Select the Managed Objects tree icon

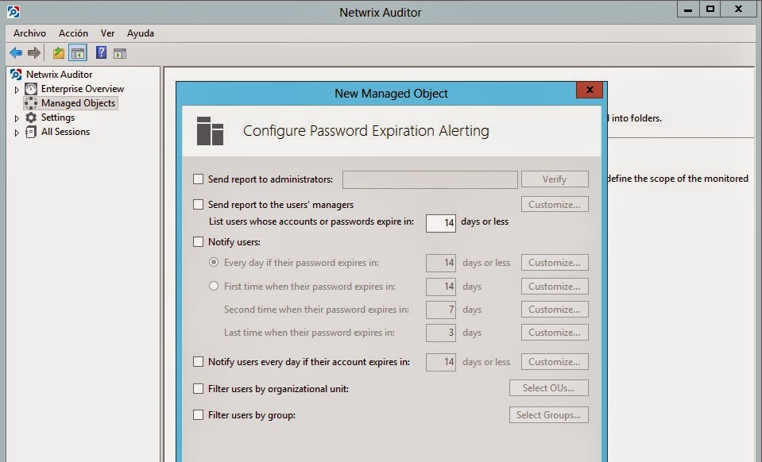click(x=31, y=103)
